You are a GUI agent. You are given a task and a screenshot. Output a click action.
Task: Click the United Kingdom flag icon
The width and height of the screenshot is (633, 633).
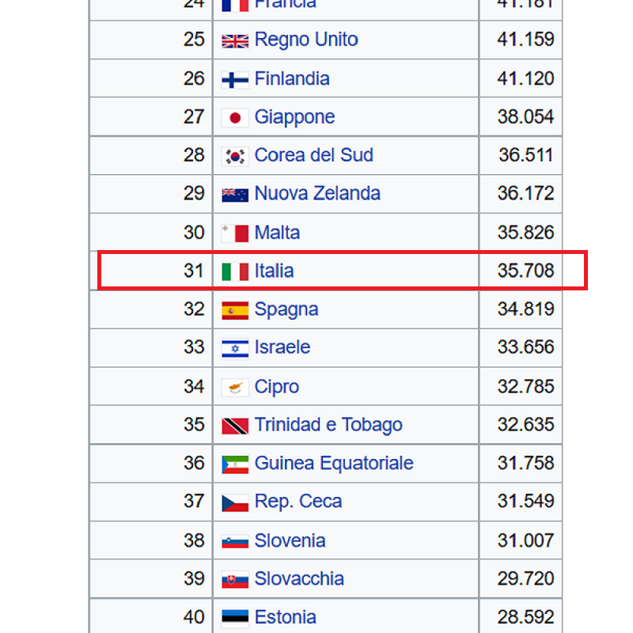tap(235, 41)
